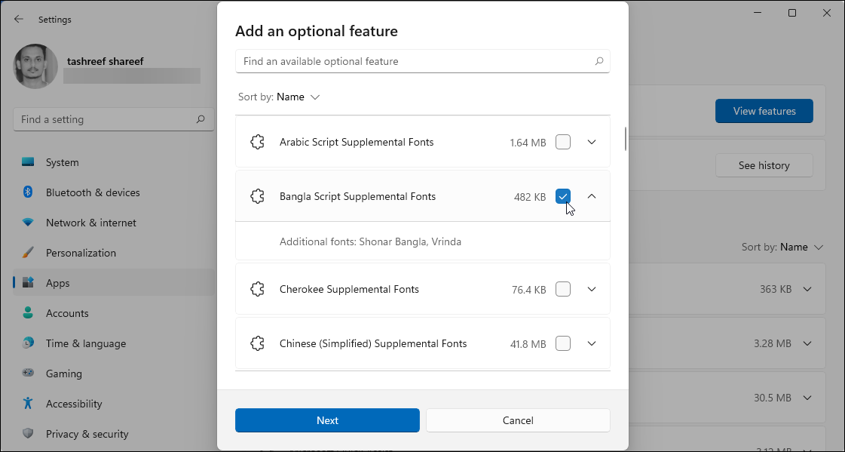Viewport: 845px width, 452px height.
Task: Click the Gaming controller icon
Action: [x=28, y=374]
